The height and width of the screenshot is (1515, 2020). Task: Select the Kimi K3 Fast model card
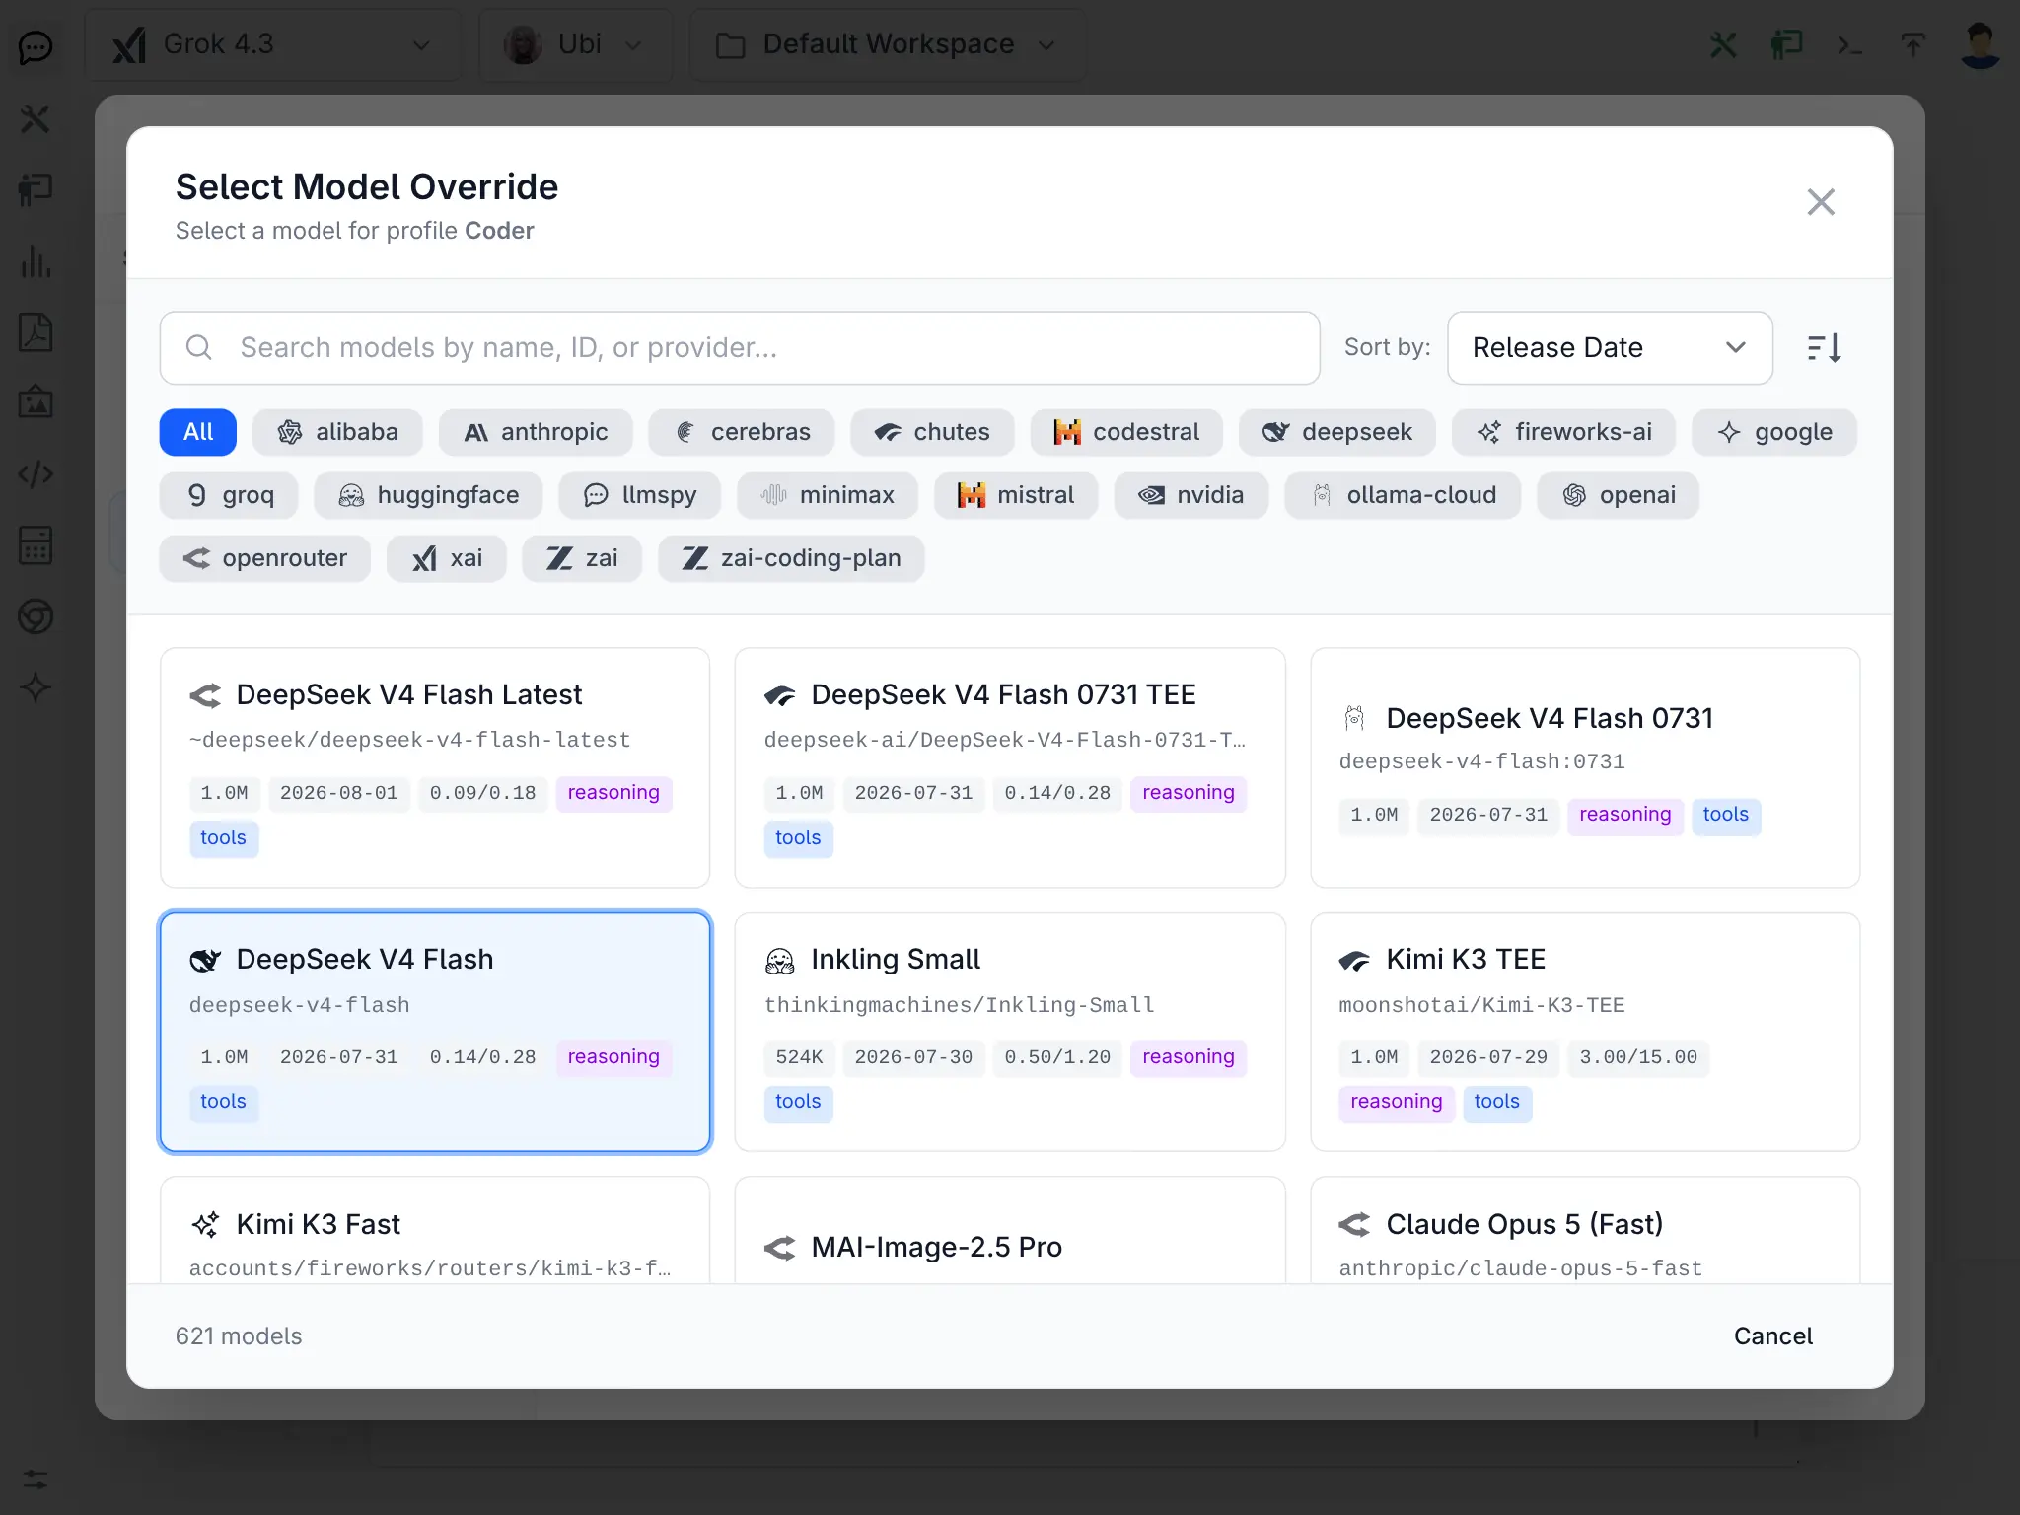click(x=435, y=1230)
